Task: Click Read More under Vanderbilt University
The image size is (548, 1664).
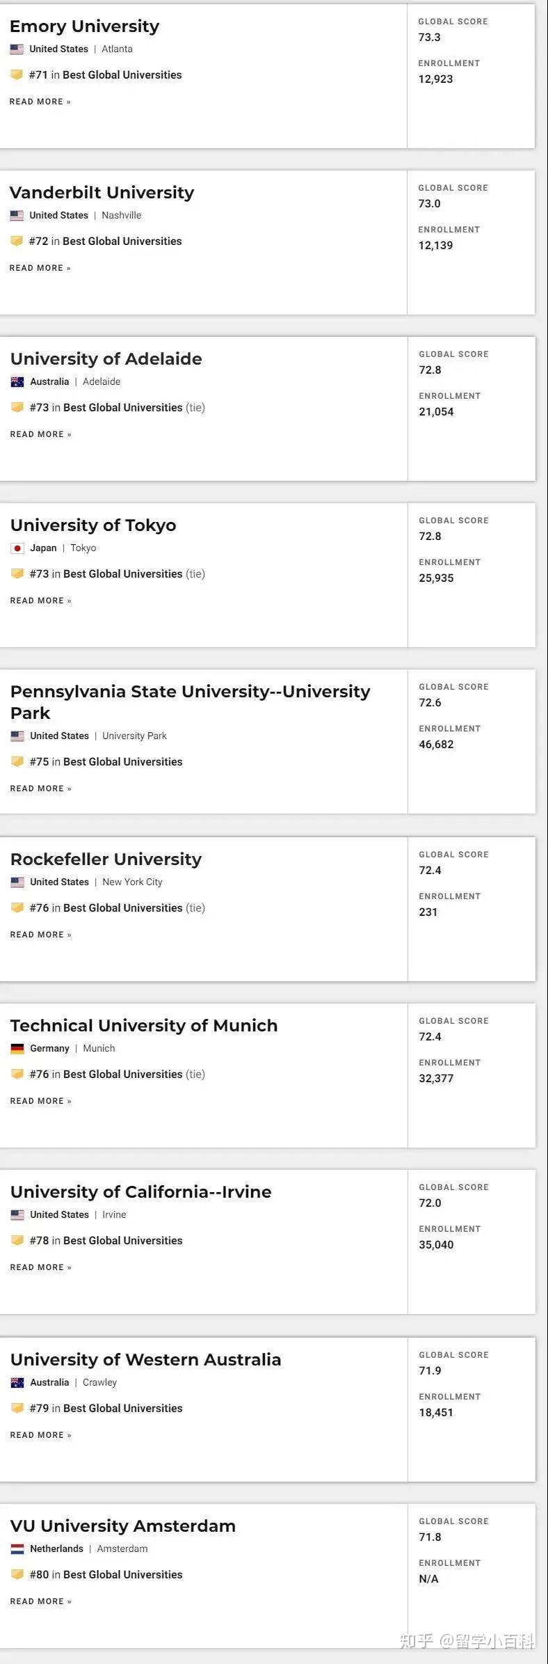Action: click(x=40, y=268)
